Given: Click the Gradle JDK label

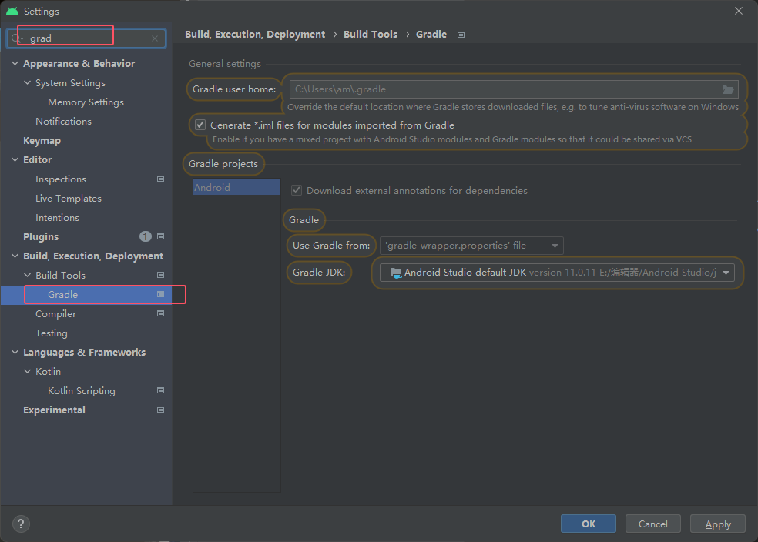Looking at the screenshot, I should click(319, 273).
